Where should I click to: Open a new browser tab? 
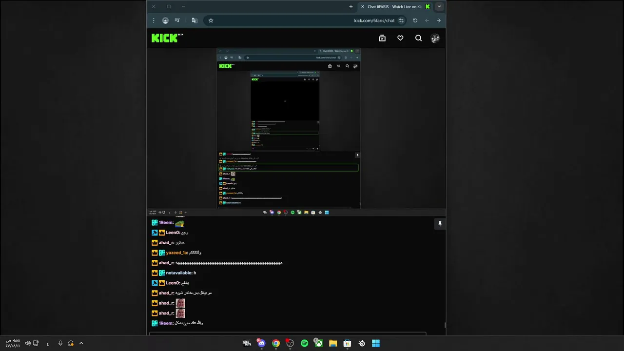351,7
